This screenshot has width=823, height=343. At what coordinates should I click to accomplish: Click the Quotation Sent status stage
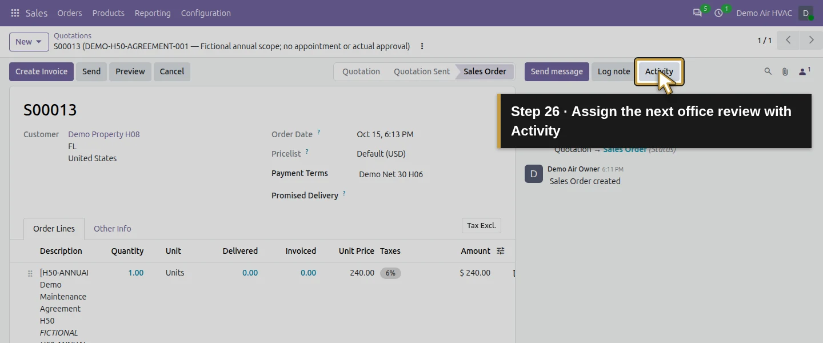pyautogui.click(x=422, y=71)
